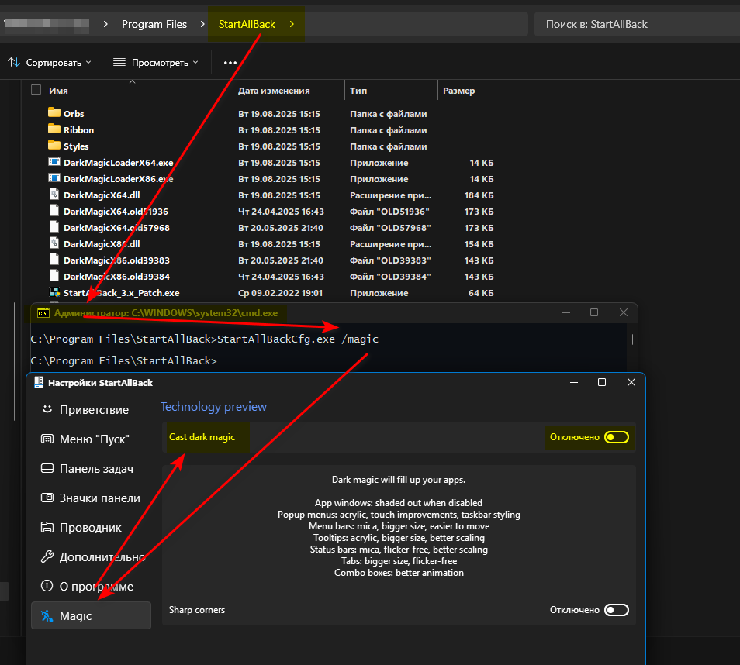The width and height of the screenshot is (740, 665).
Task: Click the cmd.exe window title icon
Action: (x=43, y=313)
